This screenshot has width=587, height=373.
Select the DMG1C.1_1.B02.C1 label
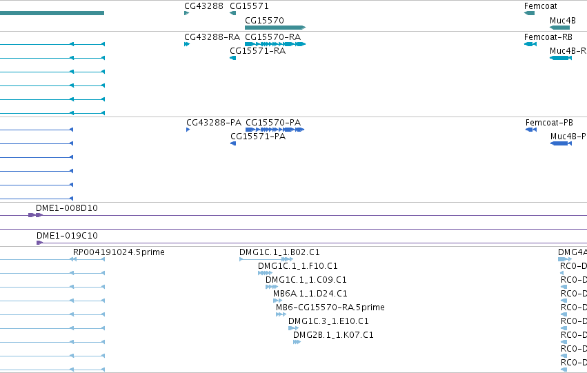coord(279,252)
